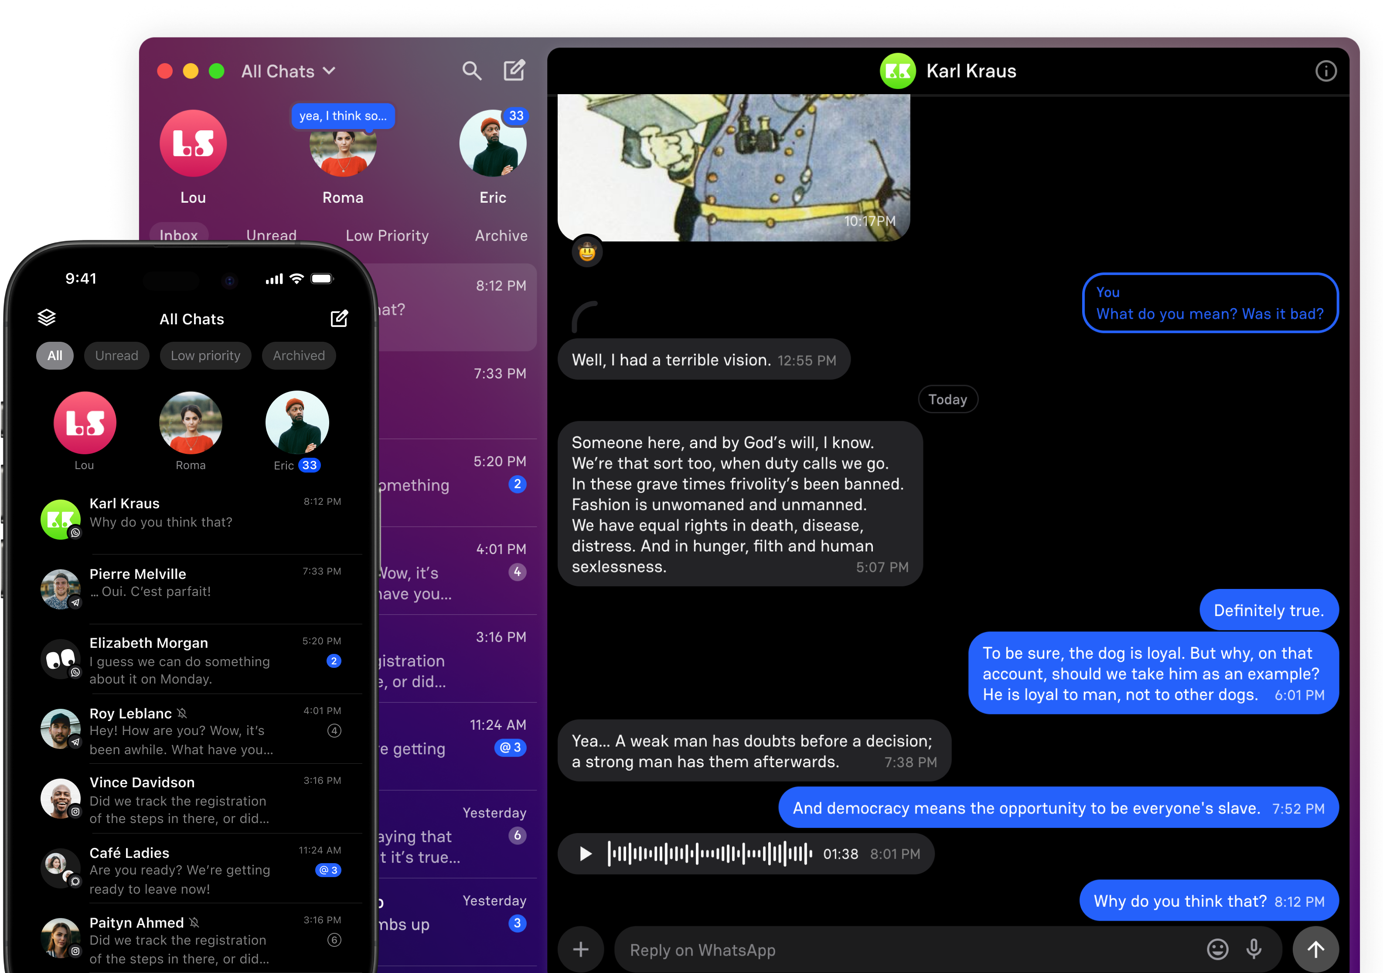The image size is (1383, 973).
Task: Click the cowboy emoji reaction under the image
Action: (587, 251)
